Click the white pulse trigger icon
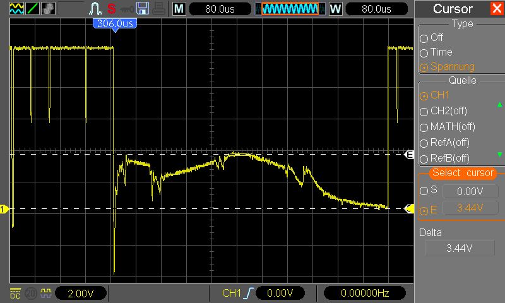The width and height of the screenshot is (505, 303). pos(95,9)
